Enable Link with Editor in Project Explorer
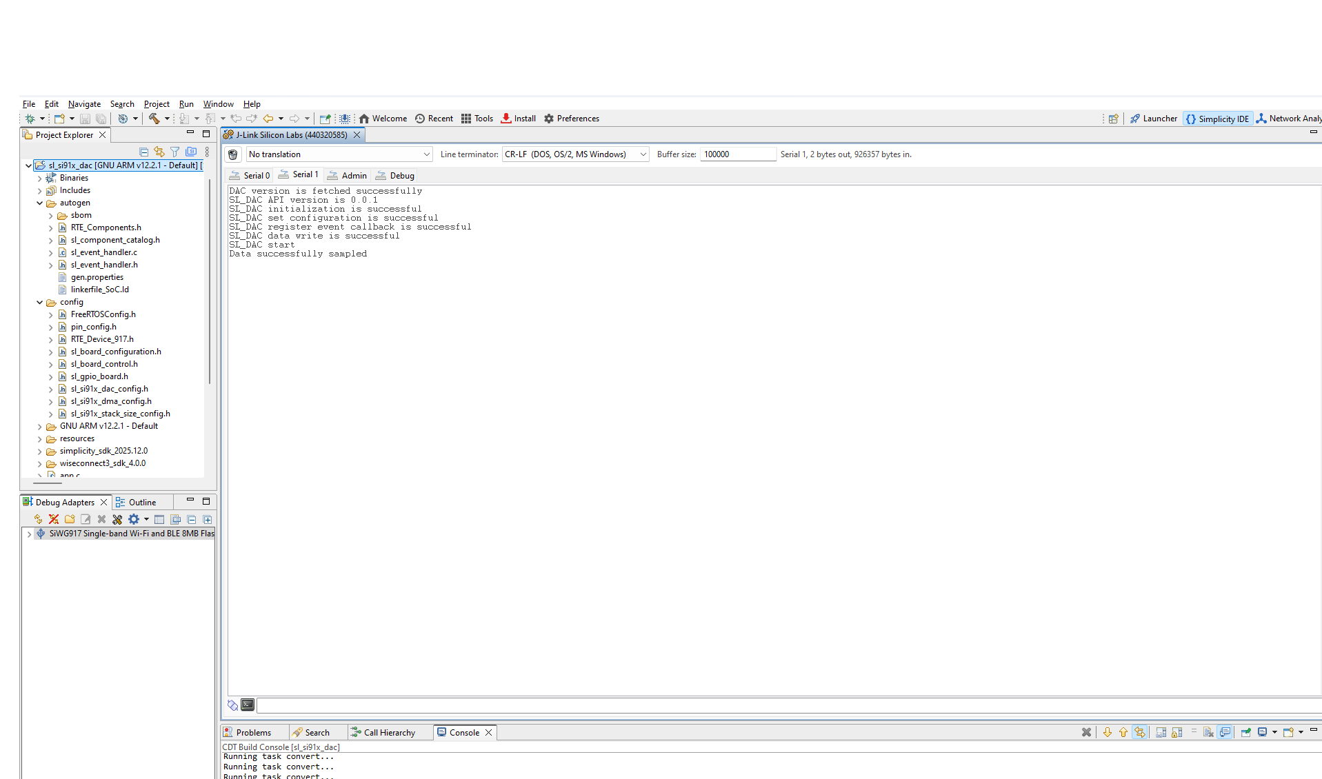This screenshot has height=779, width=1322. point(159,152)
